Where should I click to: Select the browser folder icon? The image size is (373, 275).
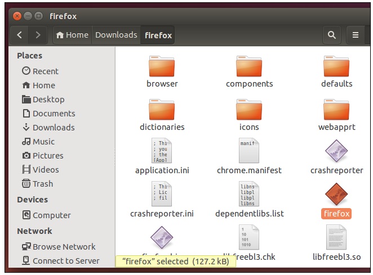tap(162, 66)
